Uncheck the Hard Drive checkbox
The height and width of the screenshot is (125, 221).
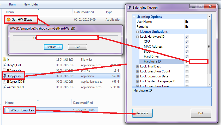(187, 56)
